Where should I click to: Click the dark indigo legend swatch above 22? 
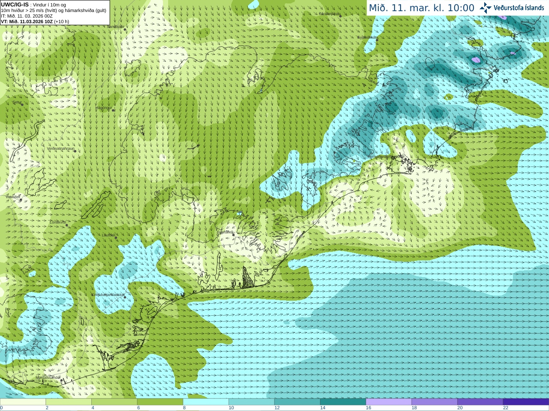coord(526,402)
